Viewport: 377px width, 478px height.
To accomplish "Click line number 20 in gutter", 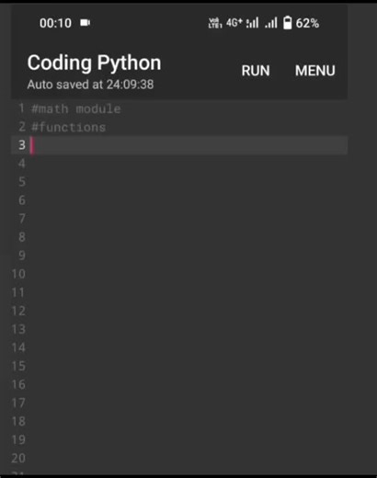I will click(x=18, y=458).
